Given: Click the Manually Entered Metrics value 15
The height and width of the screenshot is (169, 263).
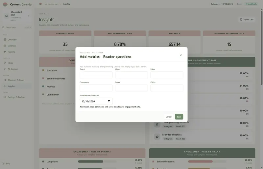Looking at the screenshot, I should [229, 44].
